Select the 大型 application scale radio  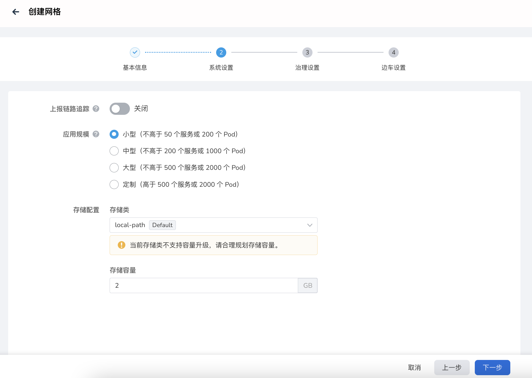coord(114,168)
